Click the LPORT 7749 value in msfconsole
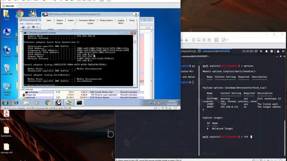The height and width of the screenshot is (161, 287). pyautogui.click(x=223, y=104)
